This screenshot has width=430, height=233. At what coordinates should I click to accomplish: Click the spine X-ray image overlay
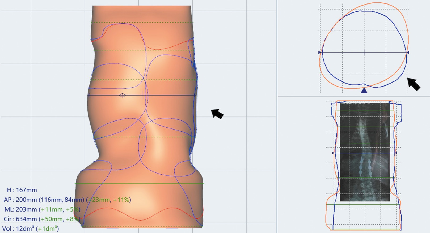(x=365, y=151)
